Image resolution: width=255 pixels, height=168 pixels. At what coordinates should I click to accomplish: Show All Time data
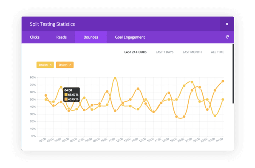(217, 52)
